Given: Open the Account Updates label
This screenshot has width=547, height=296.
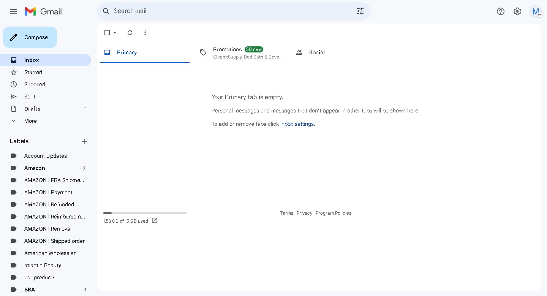Looking at the screenshot, I should coord(46,156).
